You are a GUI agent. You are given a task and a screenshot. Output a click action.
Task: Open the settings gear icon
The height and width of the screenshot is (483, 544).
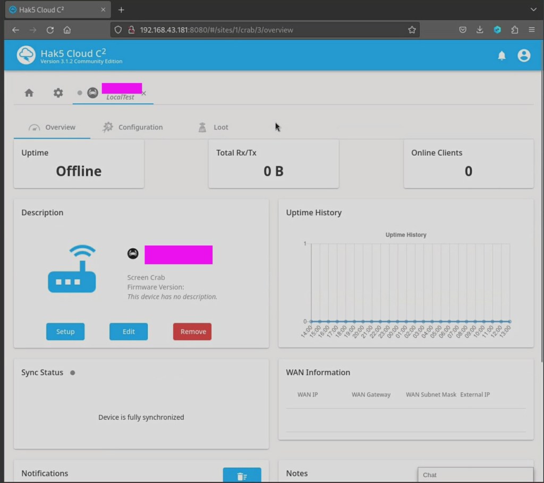tap(58, 93)
